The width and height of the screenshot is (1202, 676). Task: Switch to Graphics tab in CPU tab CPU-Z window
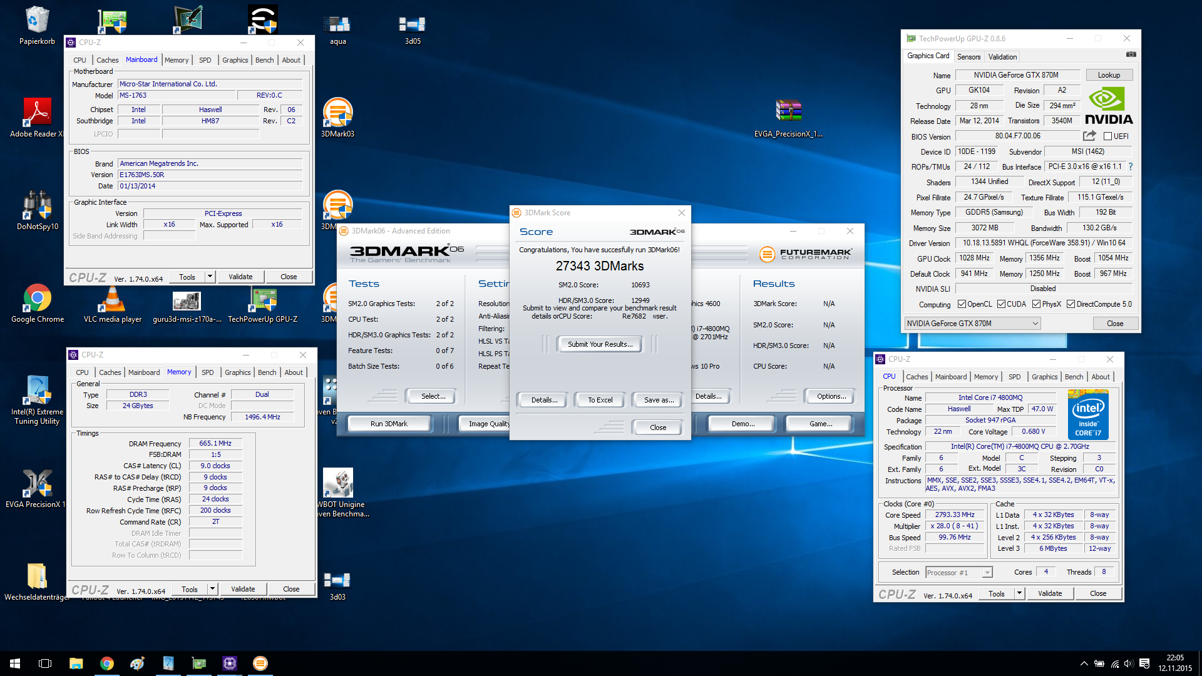click(x=1044, y=377)
